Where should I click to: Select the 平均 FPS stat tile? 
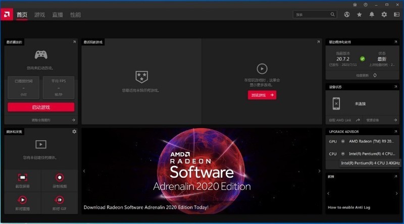(x=59, y=88)
